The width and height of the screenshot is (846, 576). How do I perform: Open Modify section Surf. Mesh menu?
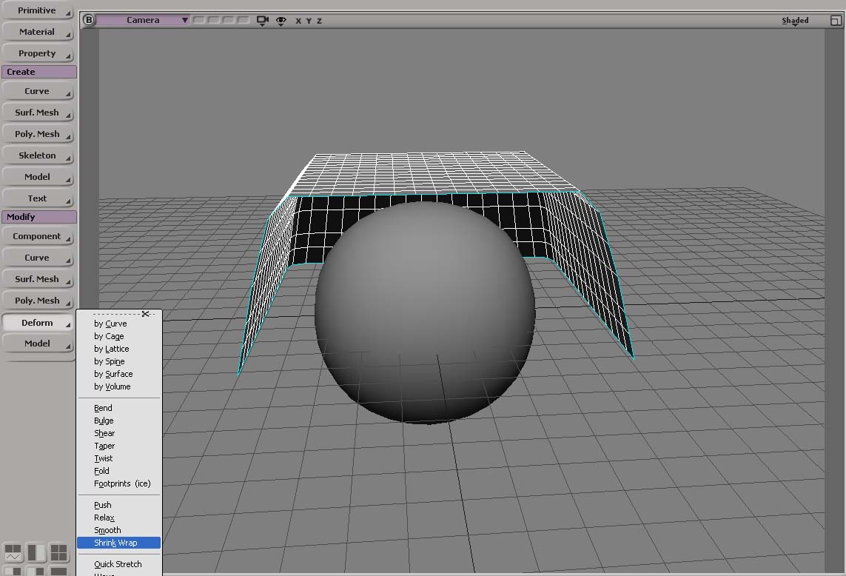(37, 279)
